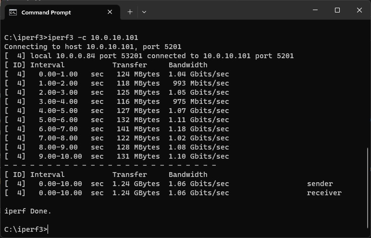
Task: Click the Command Prompt tab icon
Action: click(13, 13)
